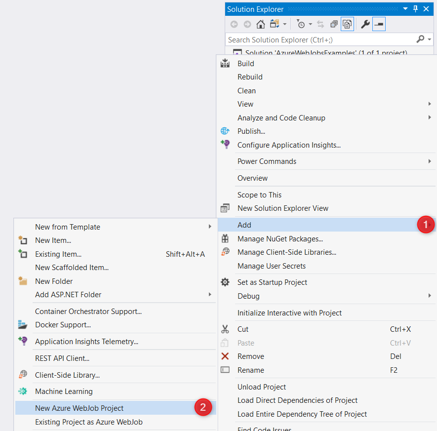
Task: Select New Azure WebJob Project
Action: (116, 408)
